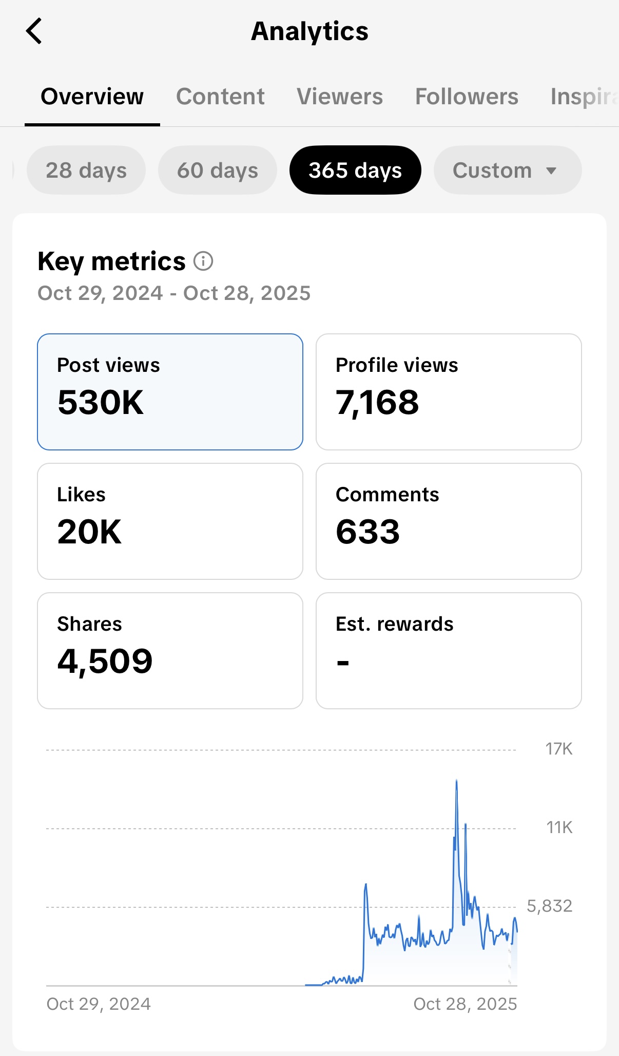Tap the back arrow icon
Viewport: 619px width, 1056px height.
click(34, 31)
